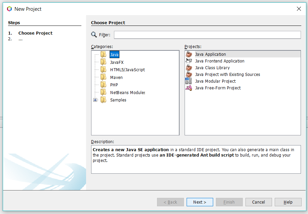Select the PHP category
Viewport: 308px width, 214px height.
point(114,85)
